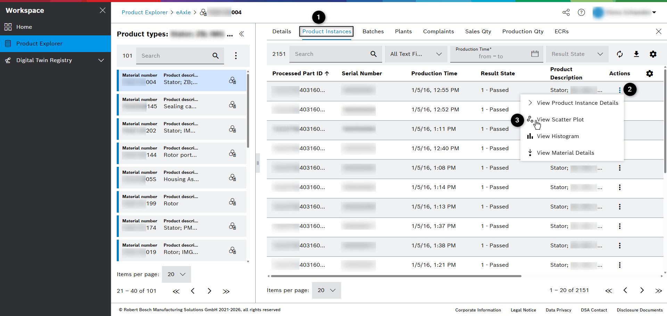Open Home in the Workspace sidebar
This screenshot has width=667, height=316.
pos(56,27)
